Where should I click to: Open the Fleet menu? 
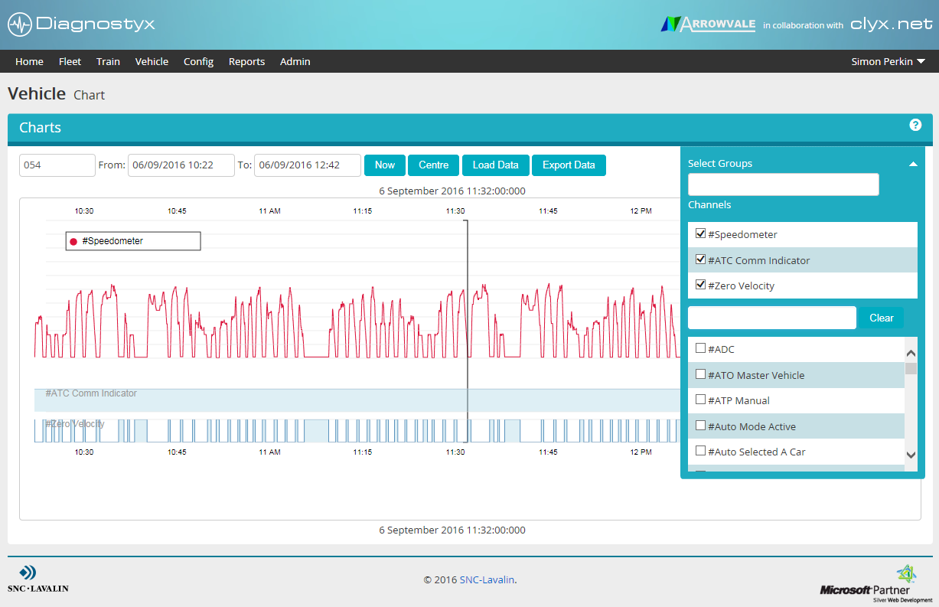click(x=70, y=61)
